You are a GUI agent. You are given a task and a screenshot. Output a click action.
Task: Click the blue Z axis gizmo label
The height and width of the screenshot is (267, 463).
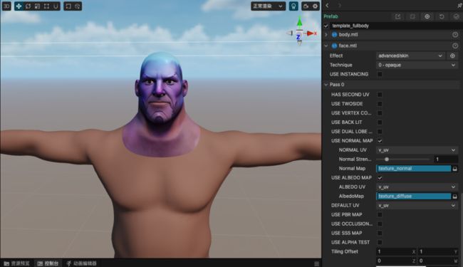298,37
